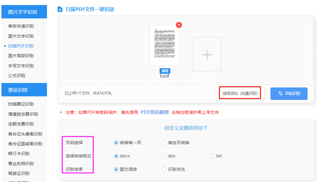Choose the txt format radio button
The width and height of the screenshot is (318, 182).
point(212,156)
